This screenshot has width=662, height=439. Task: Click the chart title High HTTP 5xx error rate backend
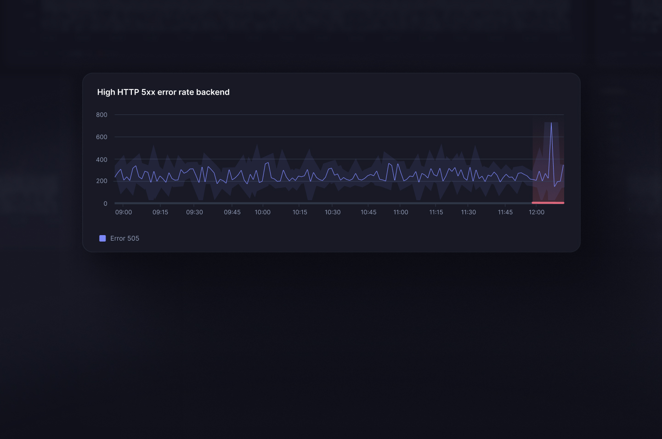(x=163, y=92)
